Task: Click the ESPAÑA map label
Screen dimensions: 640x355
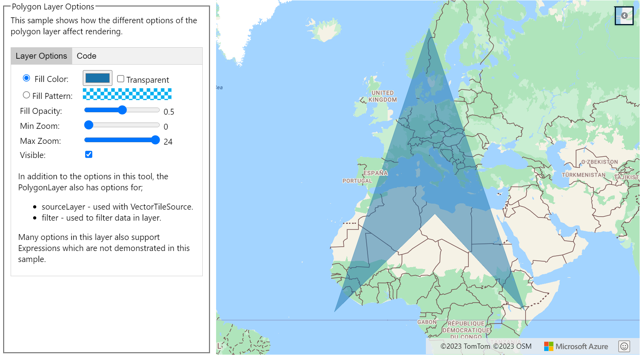Action: coord(375,173)
